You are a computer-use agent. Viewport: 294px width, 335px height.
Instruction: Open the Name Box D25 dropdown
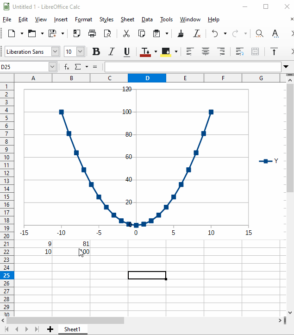(x=52, y=67)
